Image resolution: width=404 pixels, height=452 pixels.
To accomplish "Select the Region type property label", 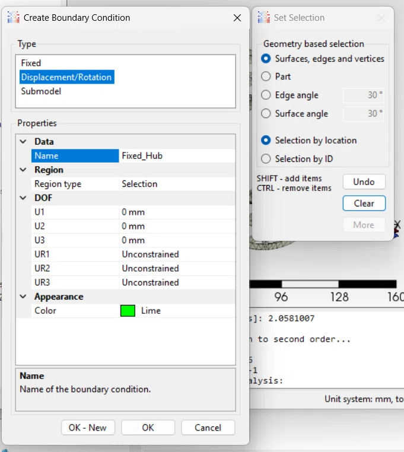I will [75, 184].
